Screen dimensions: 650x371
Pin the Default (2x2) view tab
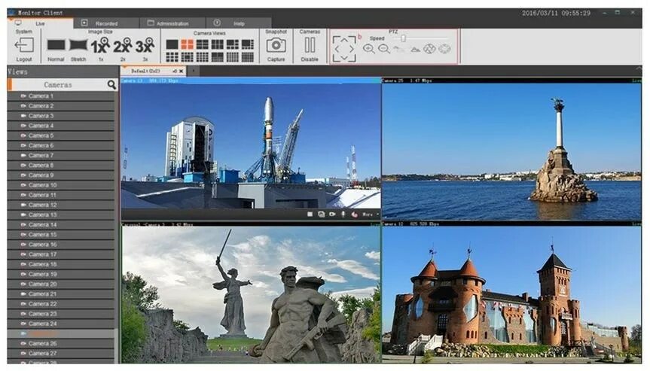175,71
